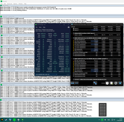
Task: Open the memory module dropdown in ZenTimings
Action: click(46, 74)
